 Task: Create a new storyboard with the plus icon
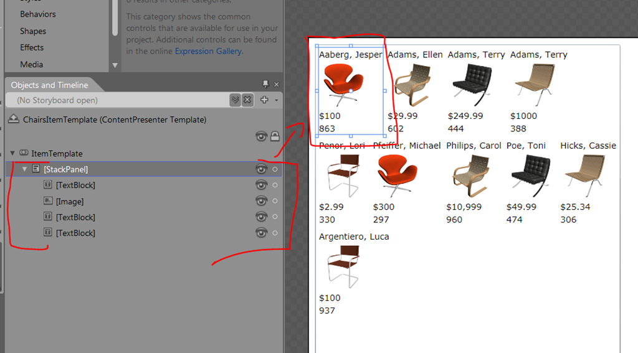264,100
